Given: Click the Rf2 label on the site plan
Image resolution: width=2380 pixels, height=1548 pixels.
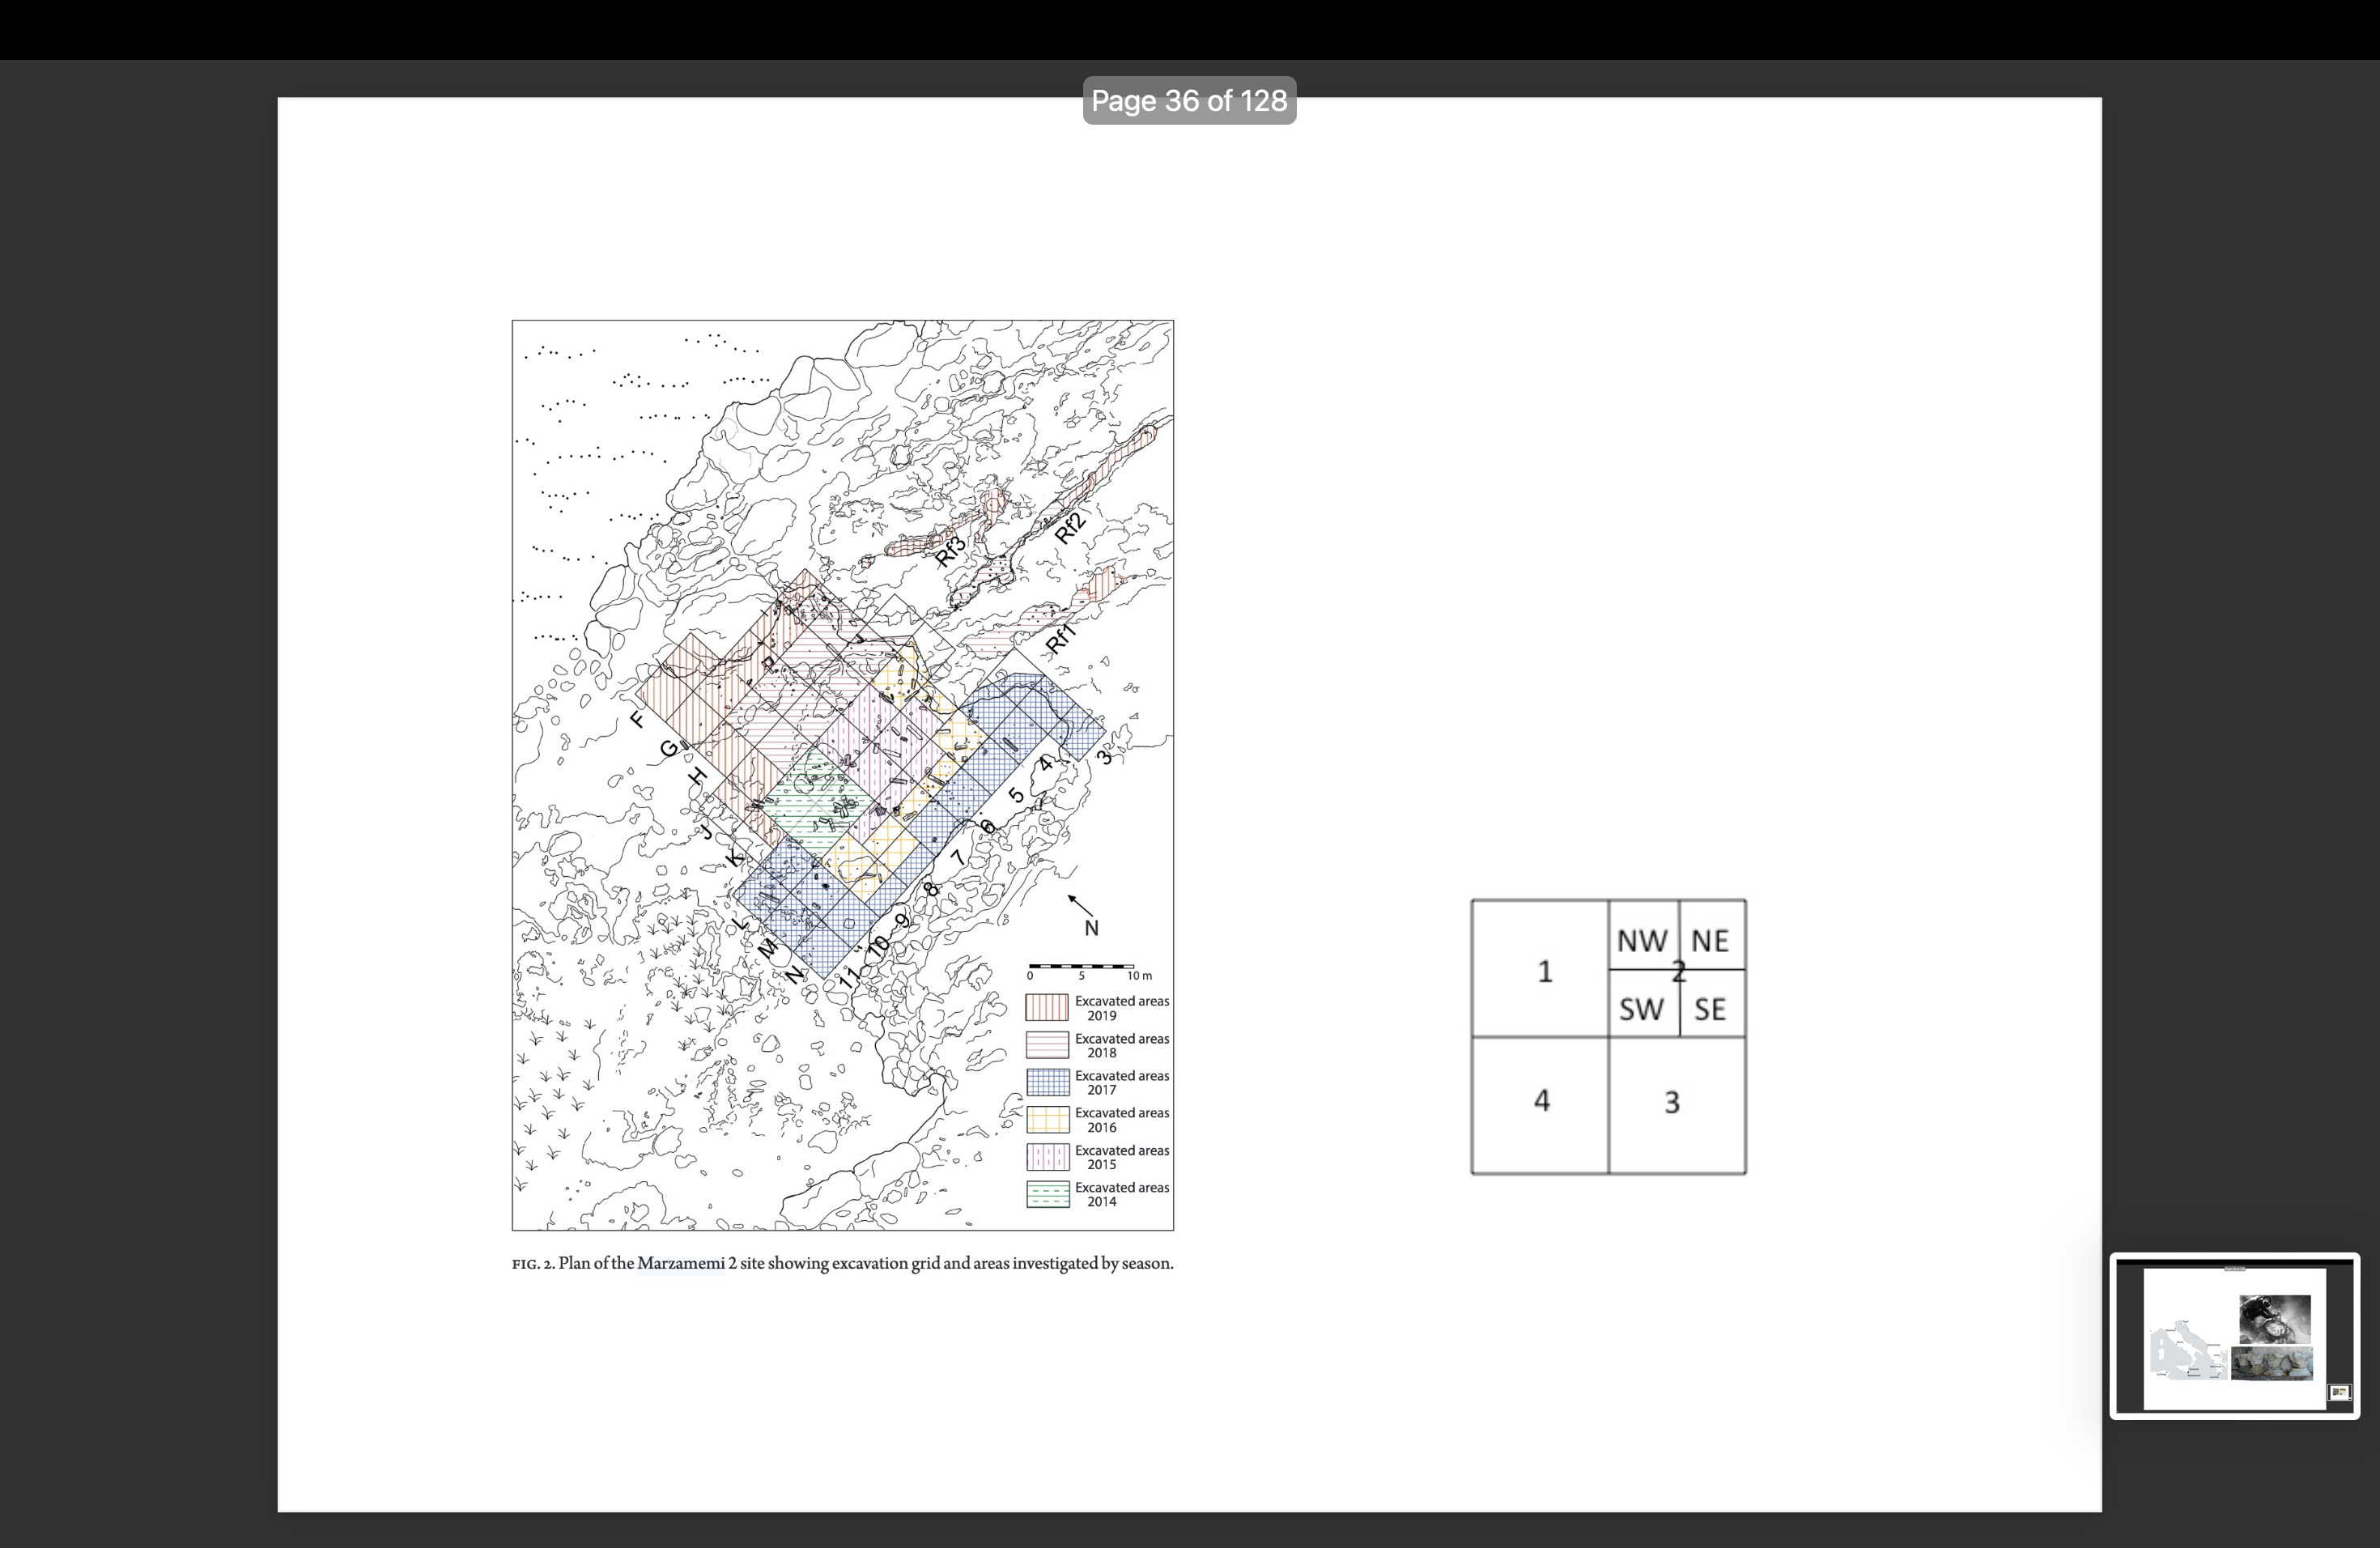Looking at the screenshot, I should point(1069,527).
